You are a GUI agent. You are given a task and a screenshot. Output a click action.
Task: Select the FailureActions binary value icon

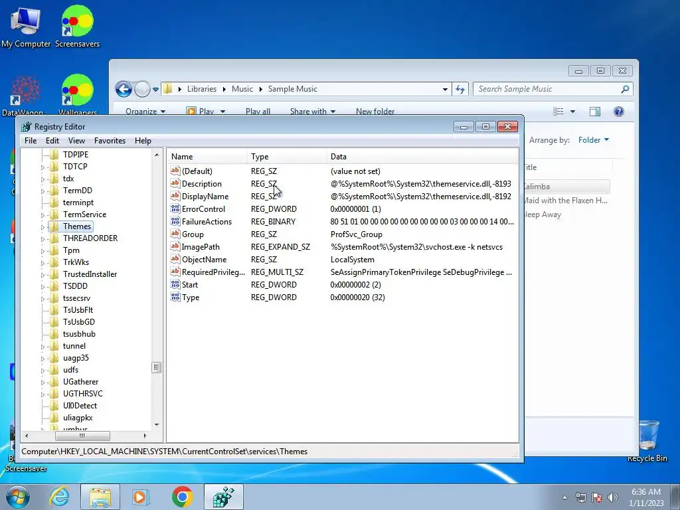point(175,221)
